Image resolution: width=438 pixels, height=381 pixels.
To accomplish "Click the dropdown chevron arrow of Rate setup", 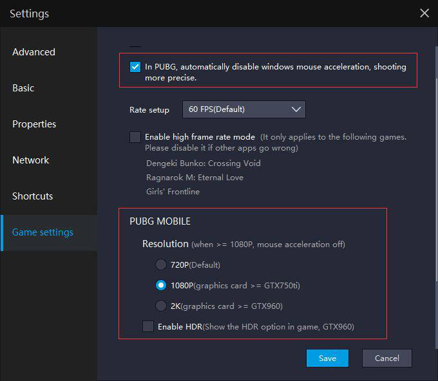I will (296, 109).
